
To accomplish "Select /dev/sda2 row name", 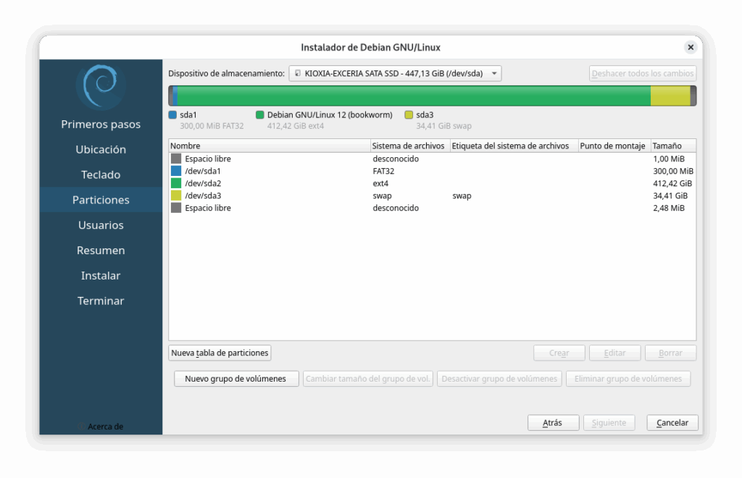I will (203, 183).
